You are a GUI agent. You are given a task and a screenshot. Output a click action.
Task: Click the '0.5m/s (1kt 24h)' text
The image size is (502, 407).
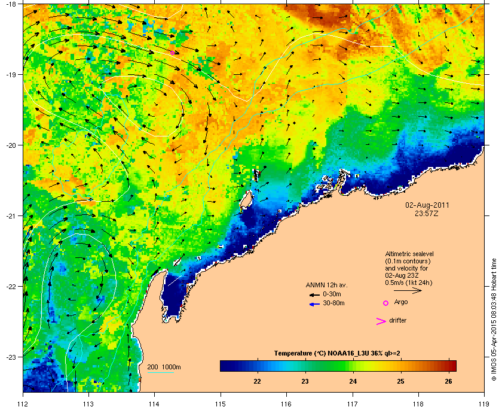[x=409, y=283]
